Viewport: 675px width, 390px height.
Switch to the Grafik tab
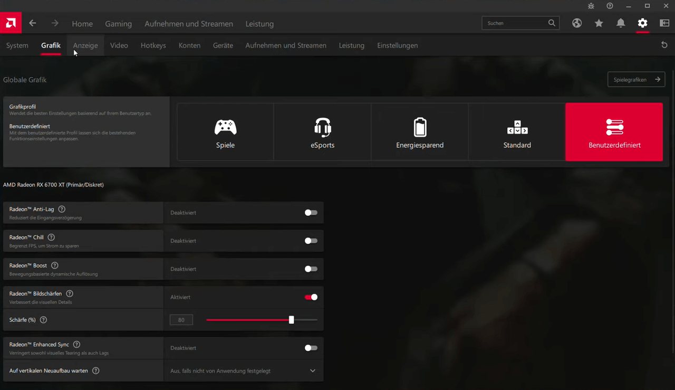point(51,45)
